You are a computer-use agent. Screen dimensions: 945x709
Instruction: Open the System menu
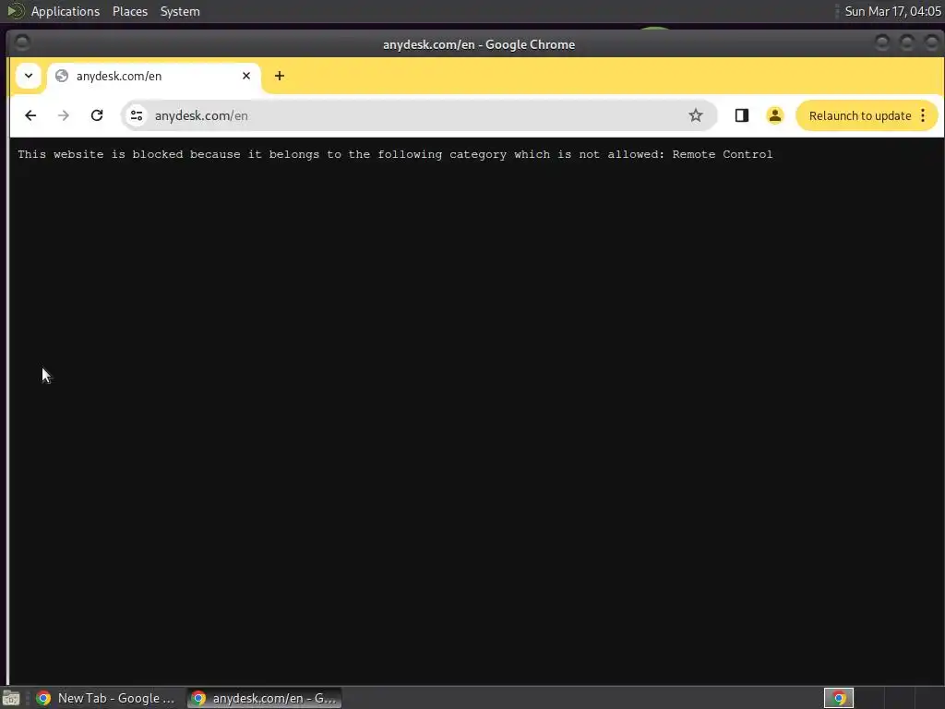tap(180, 11)
